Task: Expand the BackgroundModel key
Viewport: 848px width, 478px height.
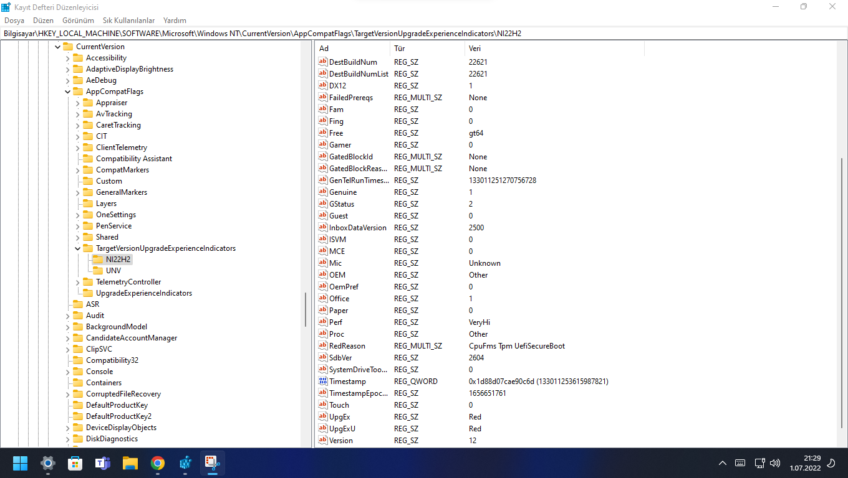Action: pos(67,327)
